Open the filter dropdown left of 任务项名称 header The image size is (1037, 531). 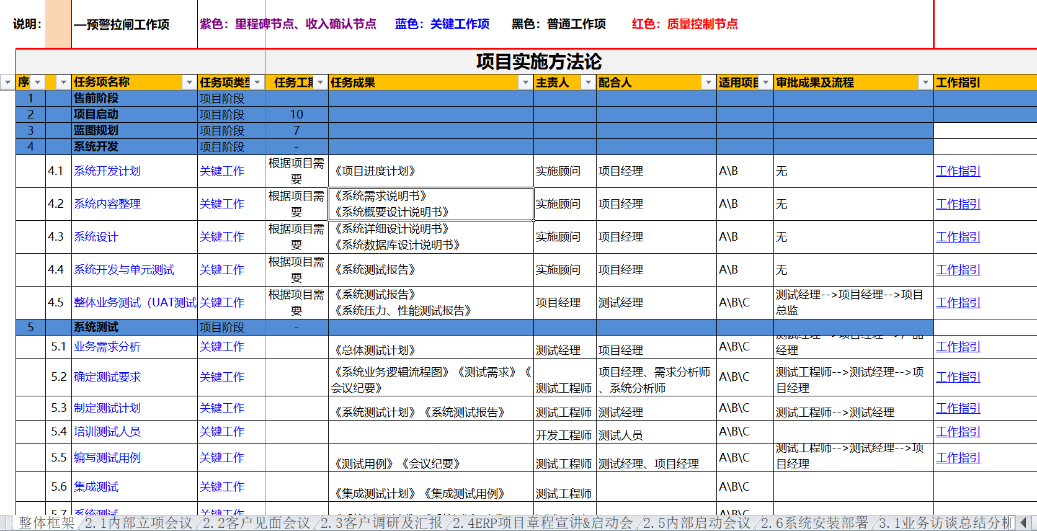click(63, 83)
